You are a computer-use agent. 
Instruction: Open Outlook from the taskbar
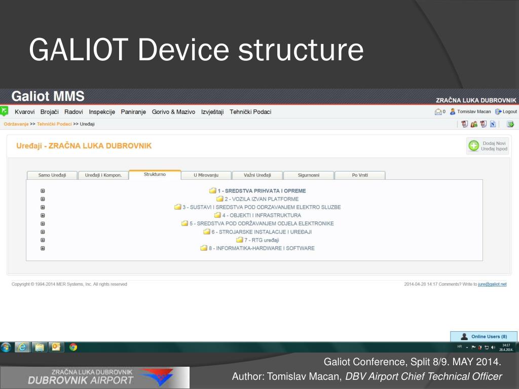click(56, 347)
